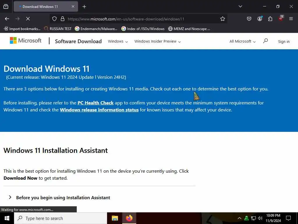Show hidden system tray icons chevron
The height and width of the screenshot is (224, 298).
[240, 218]
